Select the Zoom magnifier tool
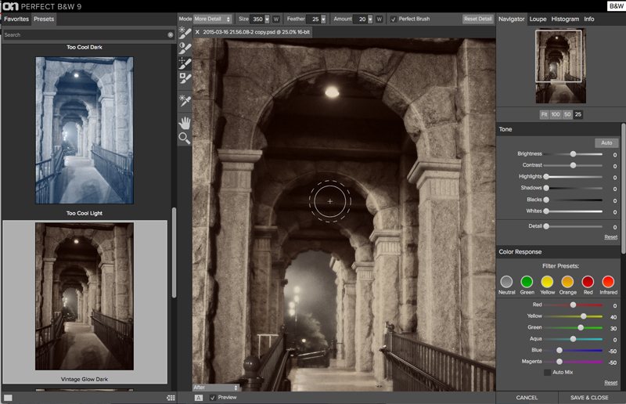Screen dimensions: 626x404 (185, 139)
